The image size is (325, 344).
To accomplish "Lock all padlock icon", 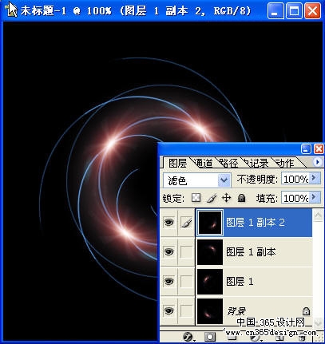I will (x=241, y=198).
